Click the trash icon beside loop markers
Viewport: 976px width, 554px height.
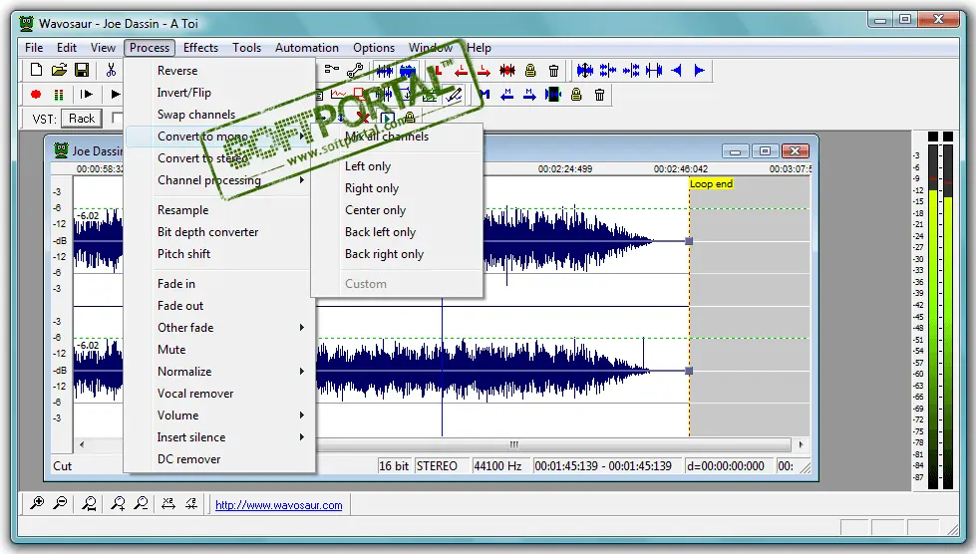click(553, 71)
